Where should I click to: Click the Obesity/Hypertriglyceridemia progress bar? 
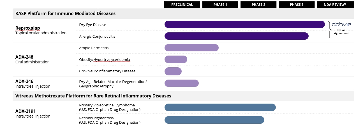tap(176, 59)
